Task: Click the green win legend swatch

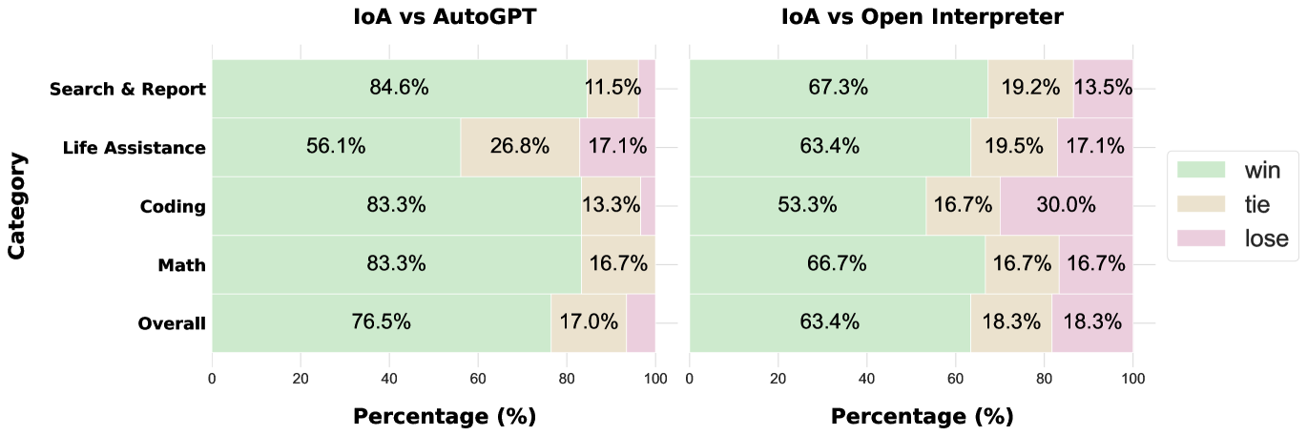Action: click(x=1203, y=170)
